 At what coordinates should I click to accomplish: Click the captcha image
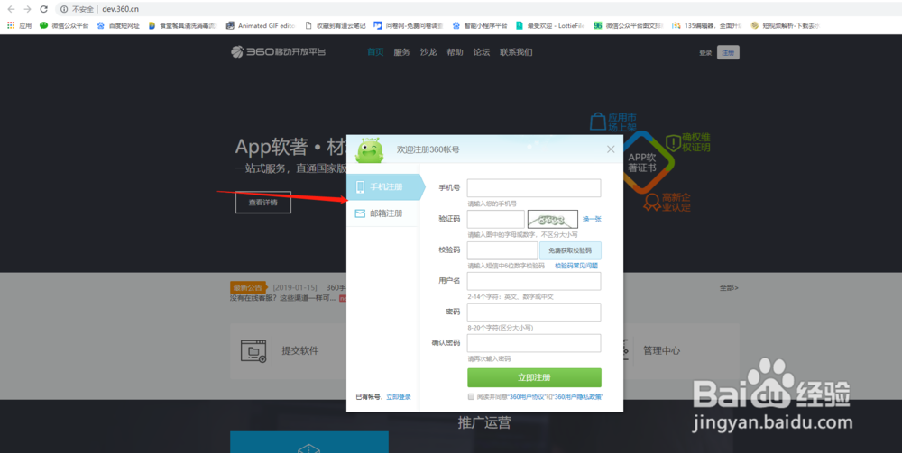[x=553, y=220]
